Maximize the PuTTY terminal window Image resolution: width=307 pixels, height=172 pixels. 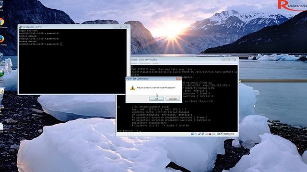coord(121,27)
